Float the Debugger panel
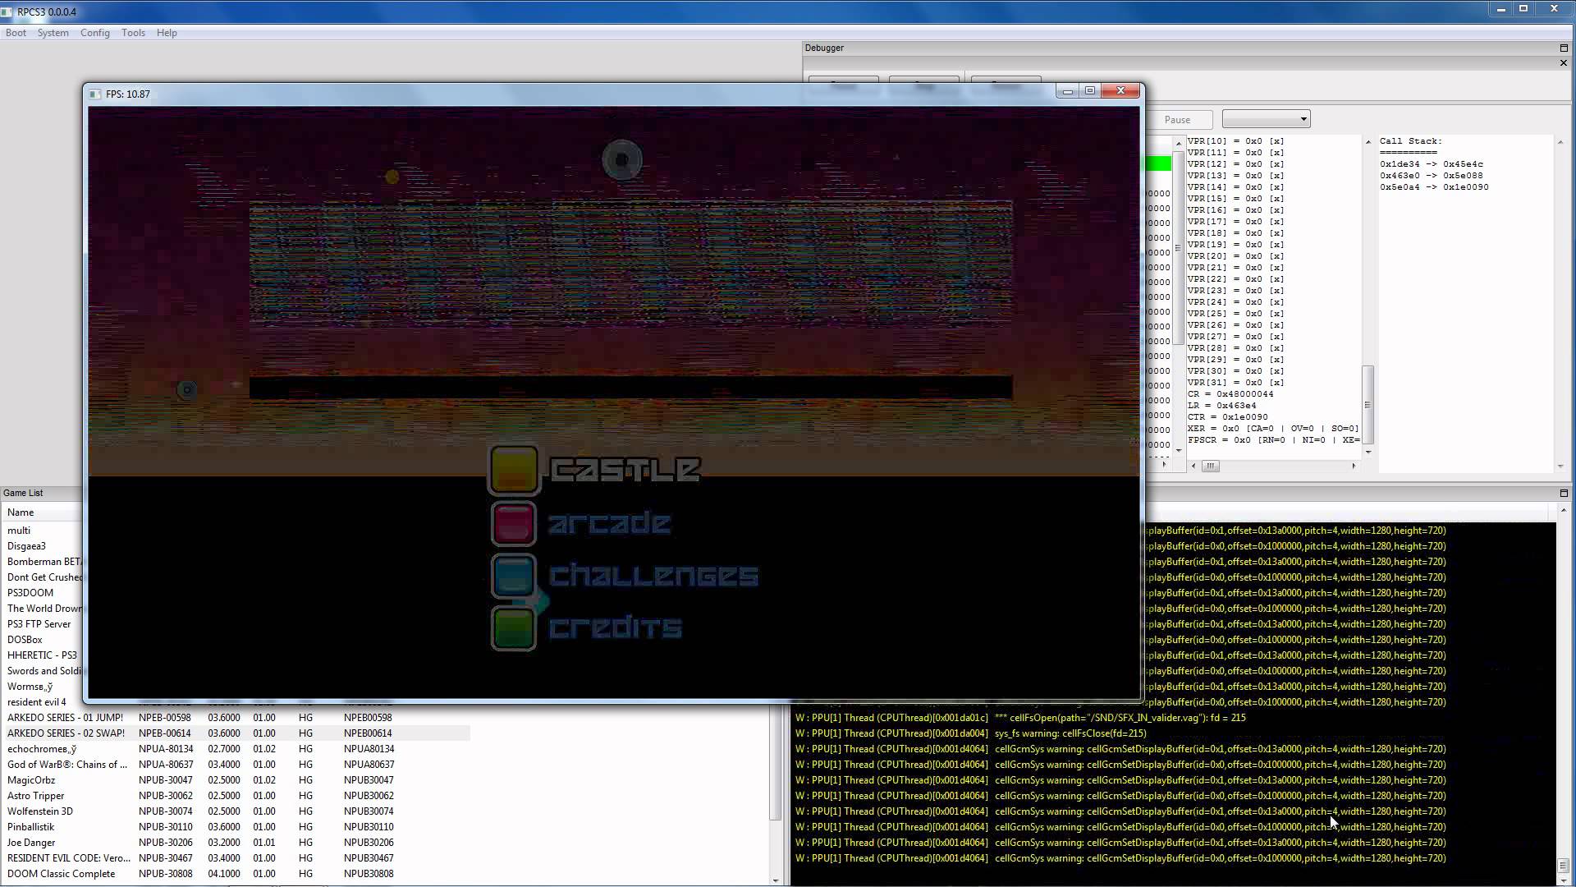 [x=1564, y=48]
